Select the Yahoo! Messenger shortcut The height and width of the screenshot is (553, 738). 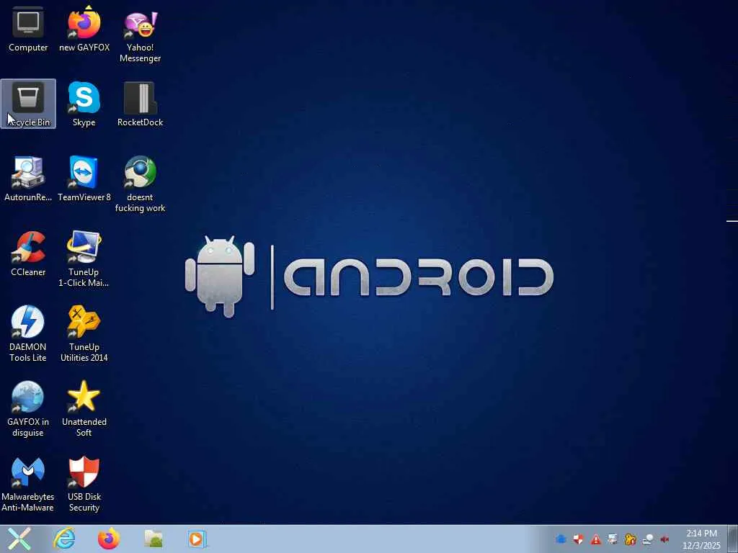(140, 36)
